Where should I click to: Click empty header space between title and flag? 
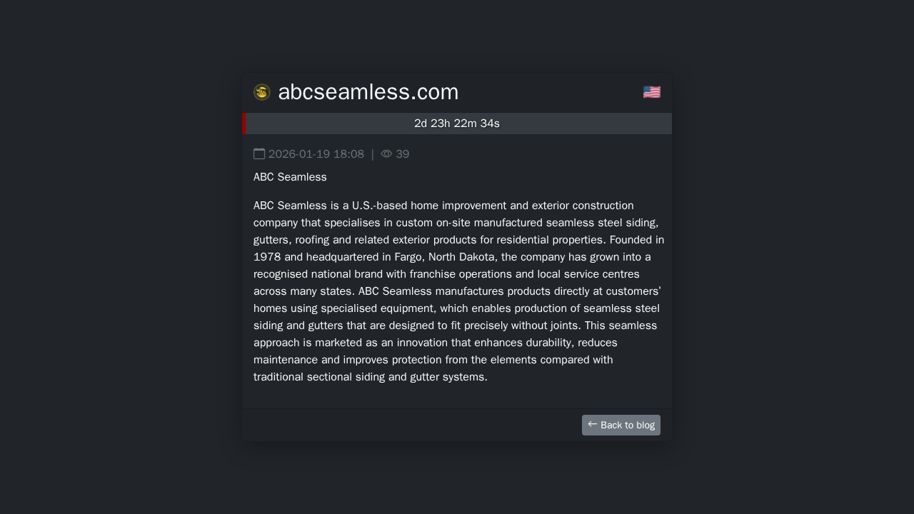(x=550, y=92)
